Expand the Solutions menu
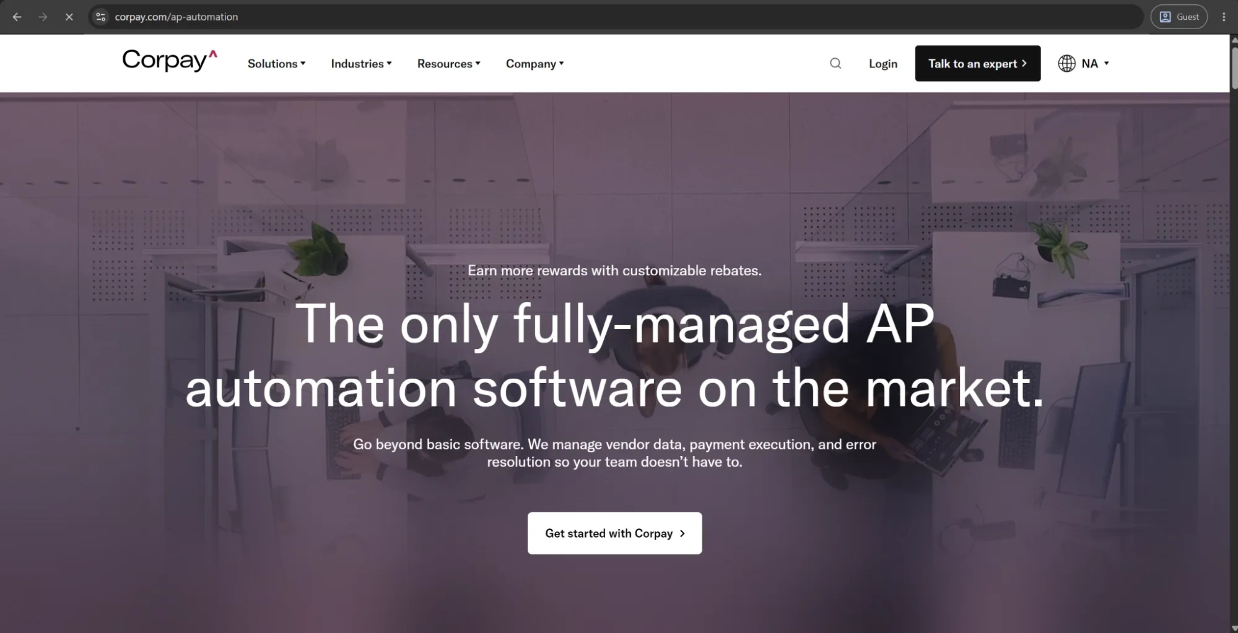The image size is (1238, 633). tap(276, 64)
